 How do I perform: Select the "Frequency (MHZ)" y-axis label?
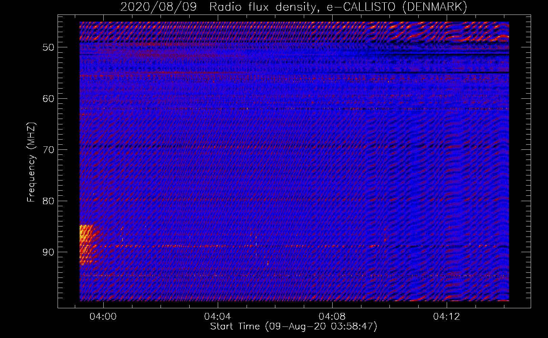31,162
